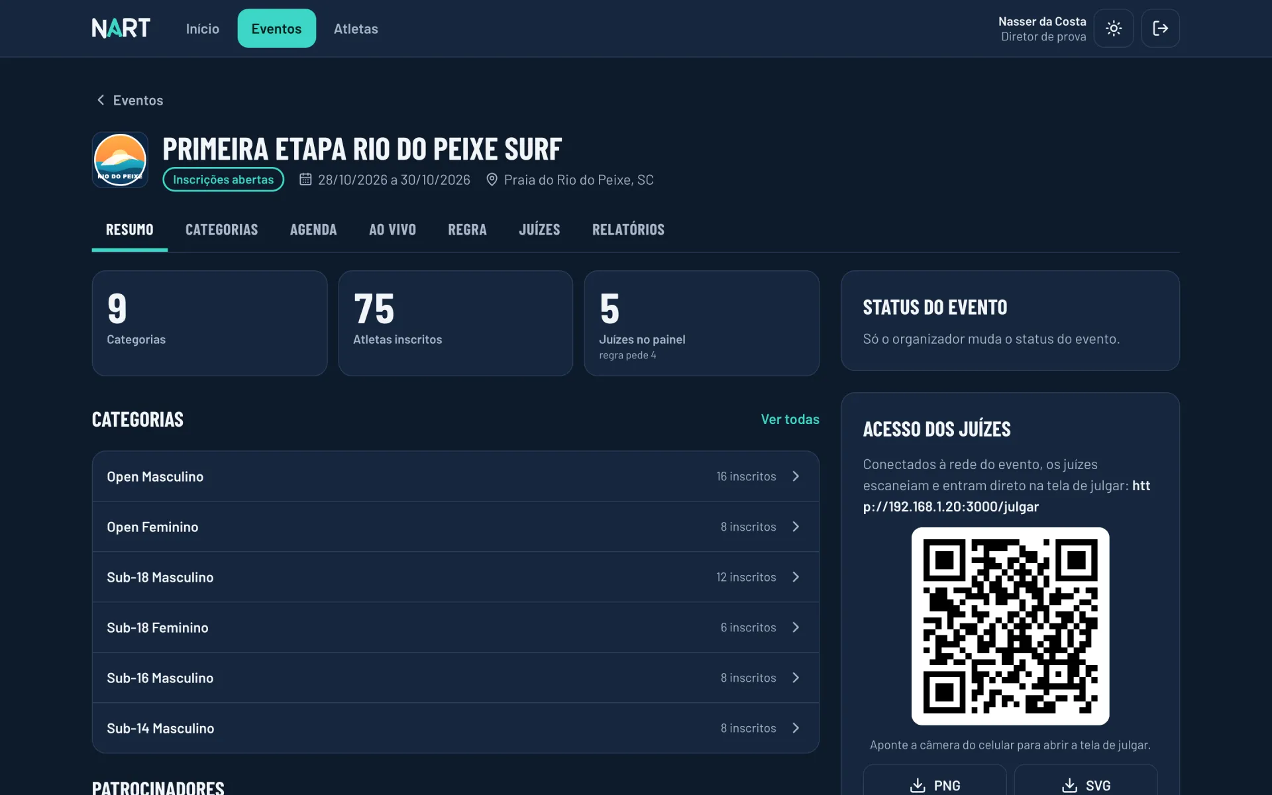Click the Acesso dos Juízes heading
The height and width of the screenshot is (795, 1272).
tap(937, 429)
